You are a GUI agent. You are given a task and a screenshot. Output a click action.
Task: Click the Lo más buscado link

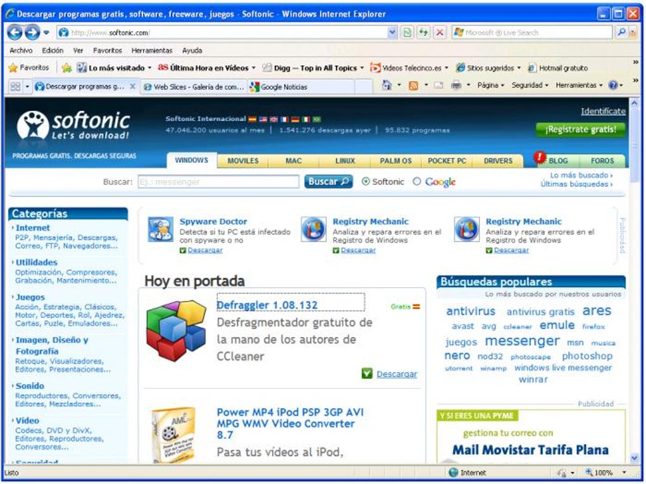pos(581,175)
